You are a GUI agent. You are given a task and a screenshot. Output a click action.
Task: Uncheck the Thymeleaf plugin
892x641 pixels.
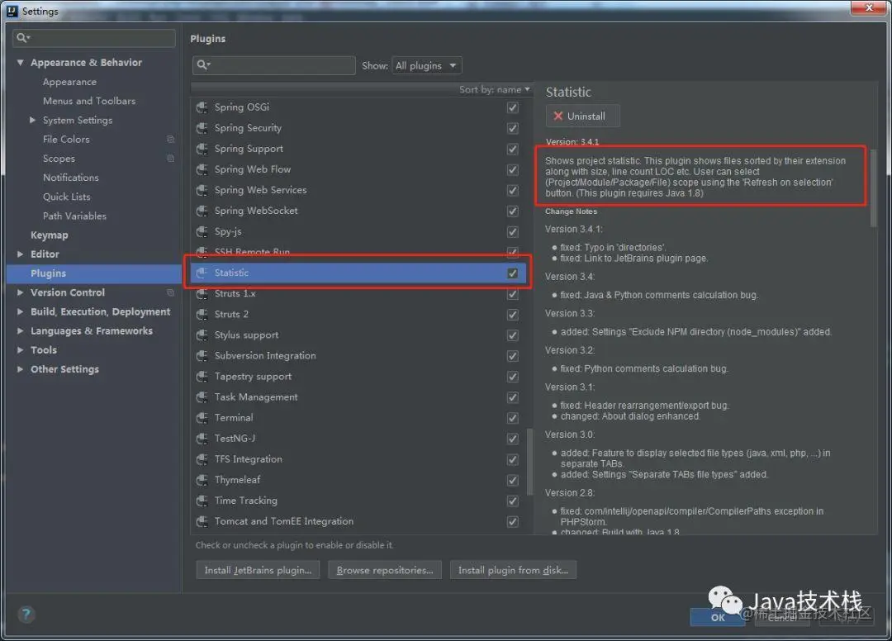tap(513, 480)
